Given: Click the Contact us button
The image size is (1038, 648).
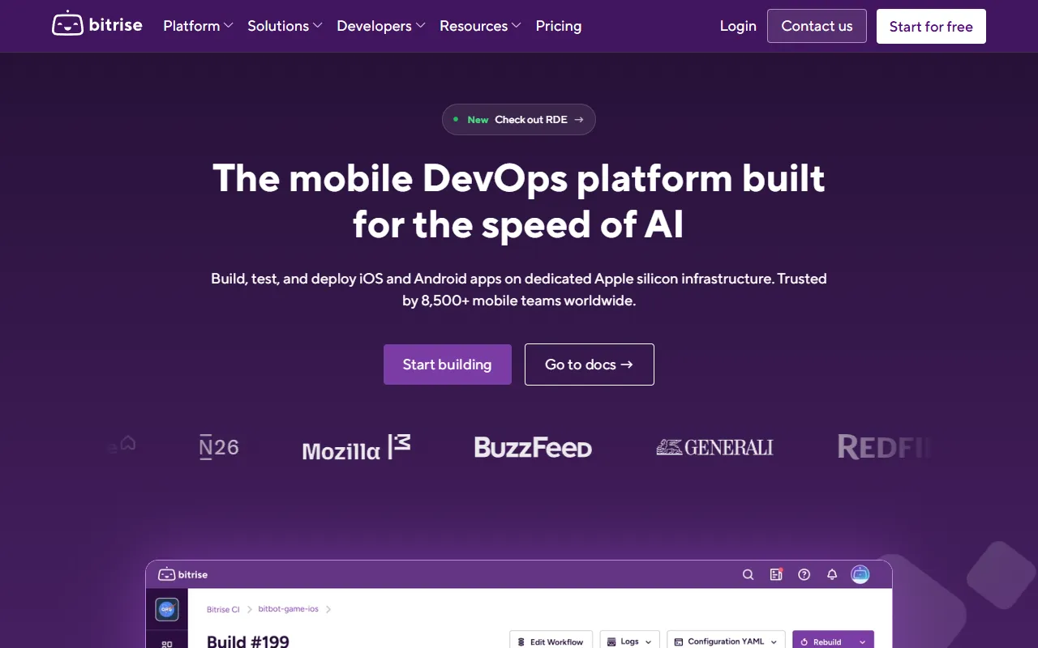Looking at the screenshot, I should (x=817, y=26).
